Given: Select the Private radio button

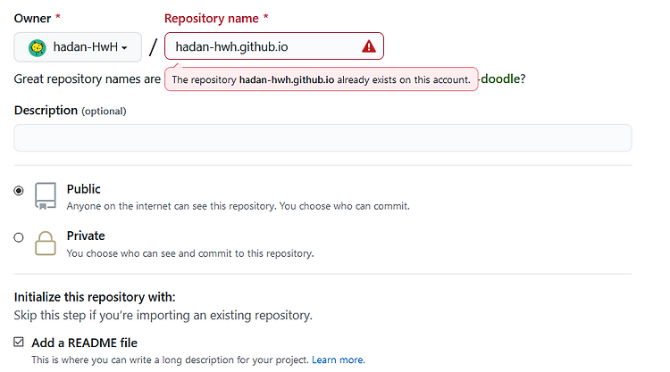Looking at the screenshot, I should 19,237.
